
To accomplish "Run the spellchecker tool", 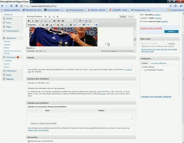I will 80,21.
